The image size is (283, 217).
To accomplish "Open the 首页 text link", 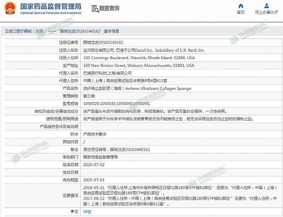I will click(x=241, y=12).
